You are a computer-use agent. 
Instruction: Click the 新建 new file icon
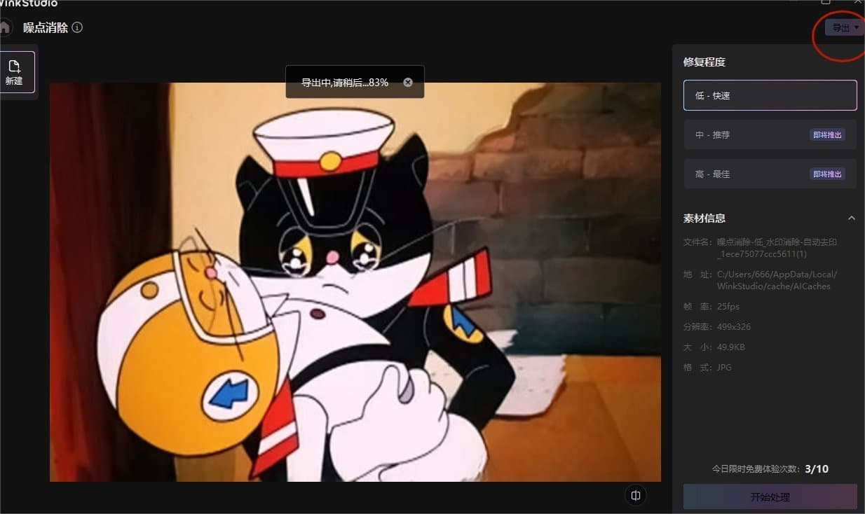(14, 72)
